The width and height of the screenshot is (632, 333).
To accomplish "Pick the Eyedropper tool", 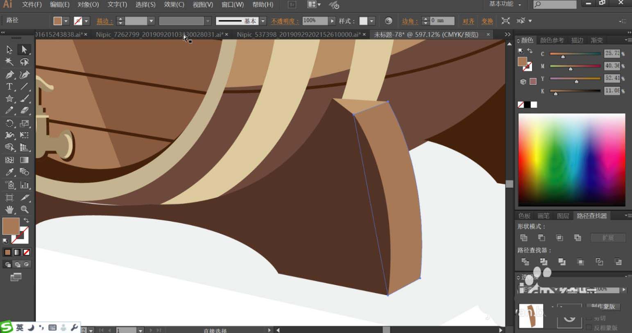I will pyautogui.click(x=9, y=172).
